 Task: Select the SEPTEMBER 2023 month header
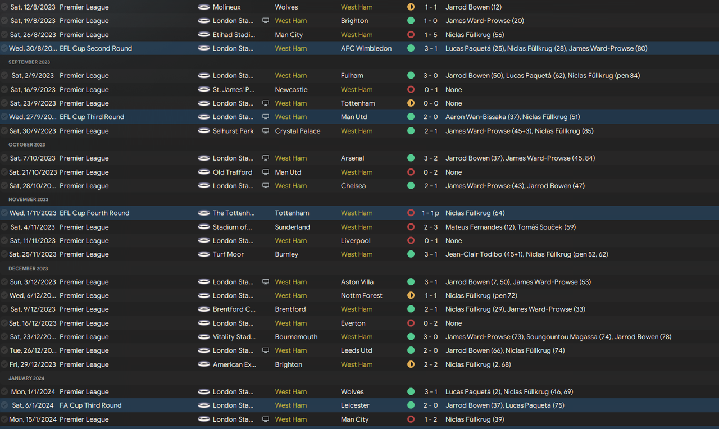coord(29,62)
